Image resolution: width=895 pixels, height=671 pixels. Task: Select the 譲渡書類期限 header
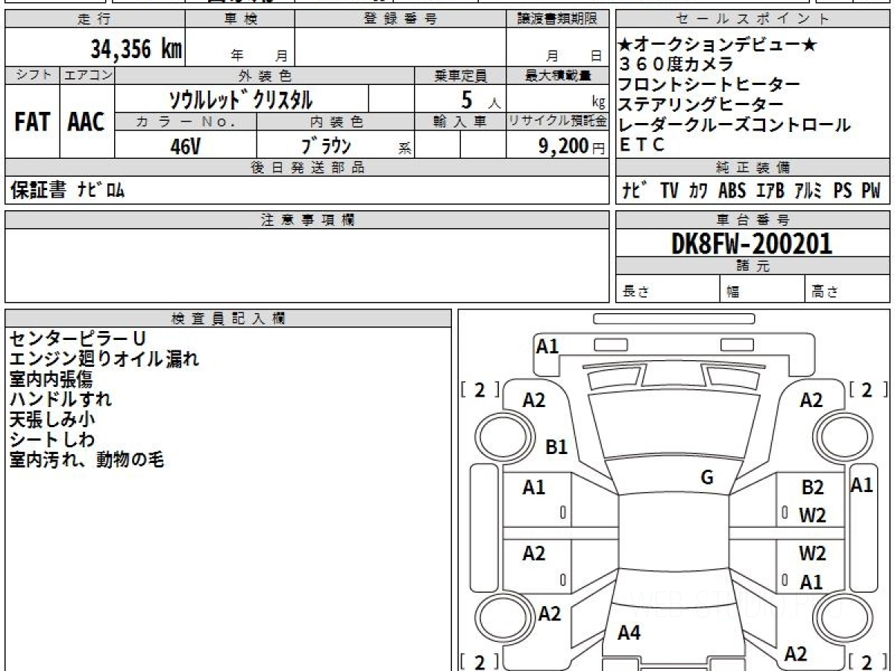(558, 19)
